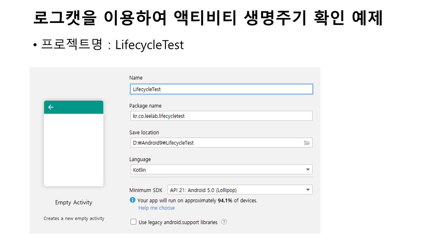Click the slide title heading text
The height and width of the screenshot is (242, 430).
click(x=208, y=19)
